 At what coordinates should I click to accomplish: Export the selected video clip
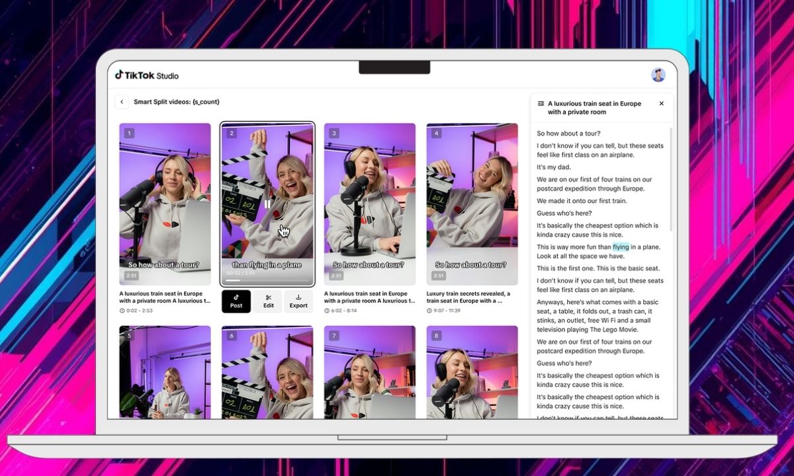pos(298,301)
